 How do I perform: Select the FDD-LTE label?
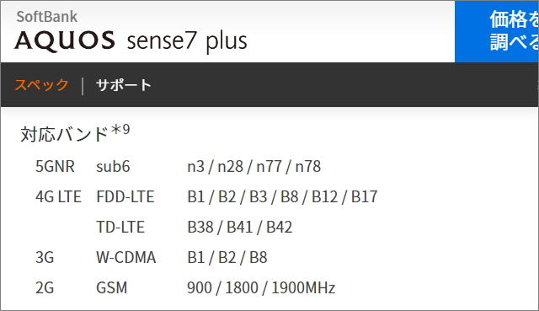(x=125, y=196)
